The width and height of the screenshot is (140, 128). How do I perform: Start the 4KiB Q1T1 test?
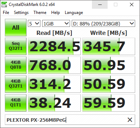(16, 103)
